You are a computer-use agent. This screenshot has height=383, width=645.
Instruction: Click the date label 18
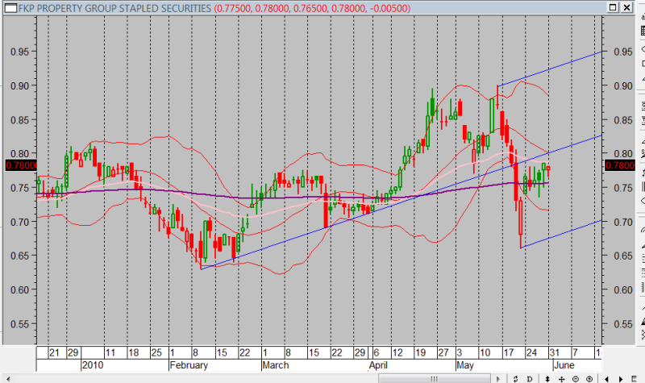point(133,352)
